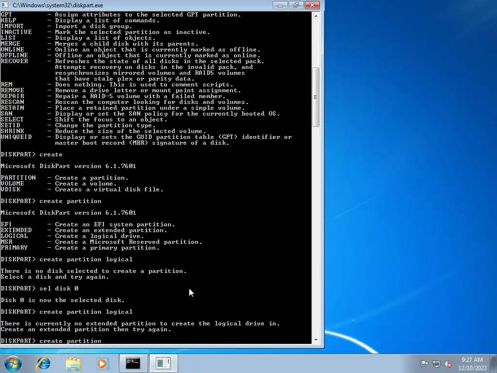The height and width of the screenshot is (373, 497).
Task: Click 'Disk 0 is now the selected disk.'
Action: tap(63, 300)
